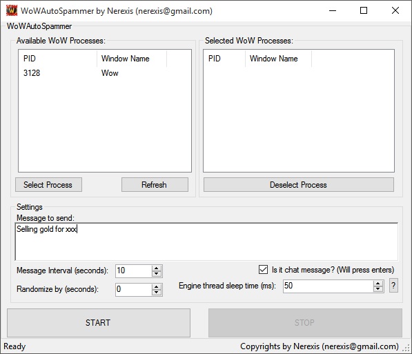412x354 pixels.
Task: Click the WoWAutoSpammer app icon in title bar
Action: pos(11,10)
